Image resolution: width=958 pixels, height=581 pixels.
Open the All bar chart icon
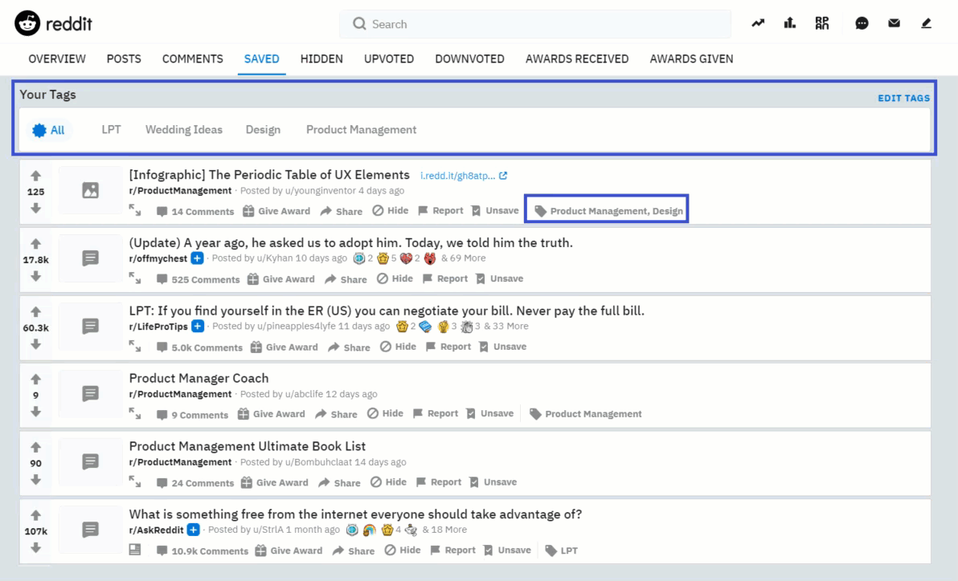pyautogui.click(x=789, y=23)
